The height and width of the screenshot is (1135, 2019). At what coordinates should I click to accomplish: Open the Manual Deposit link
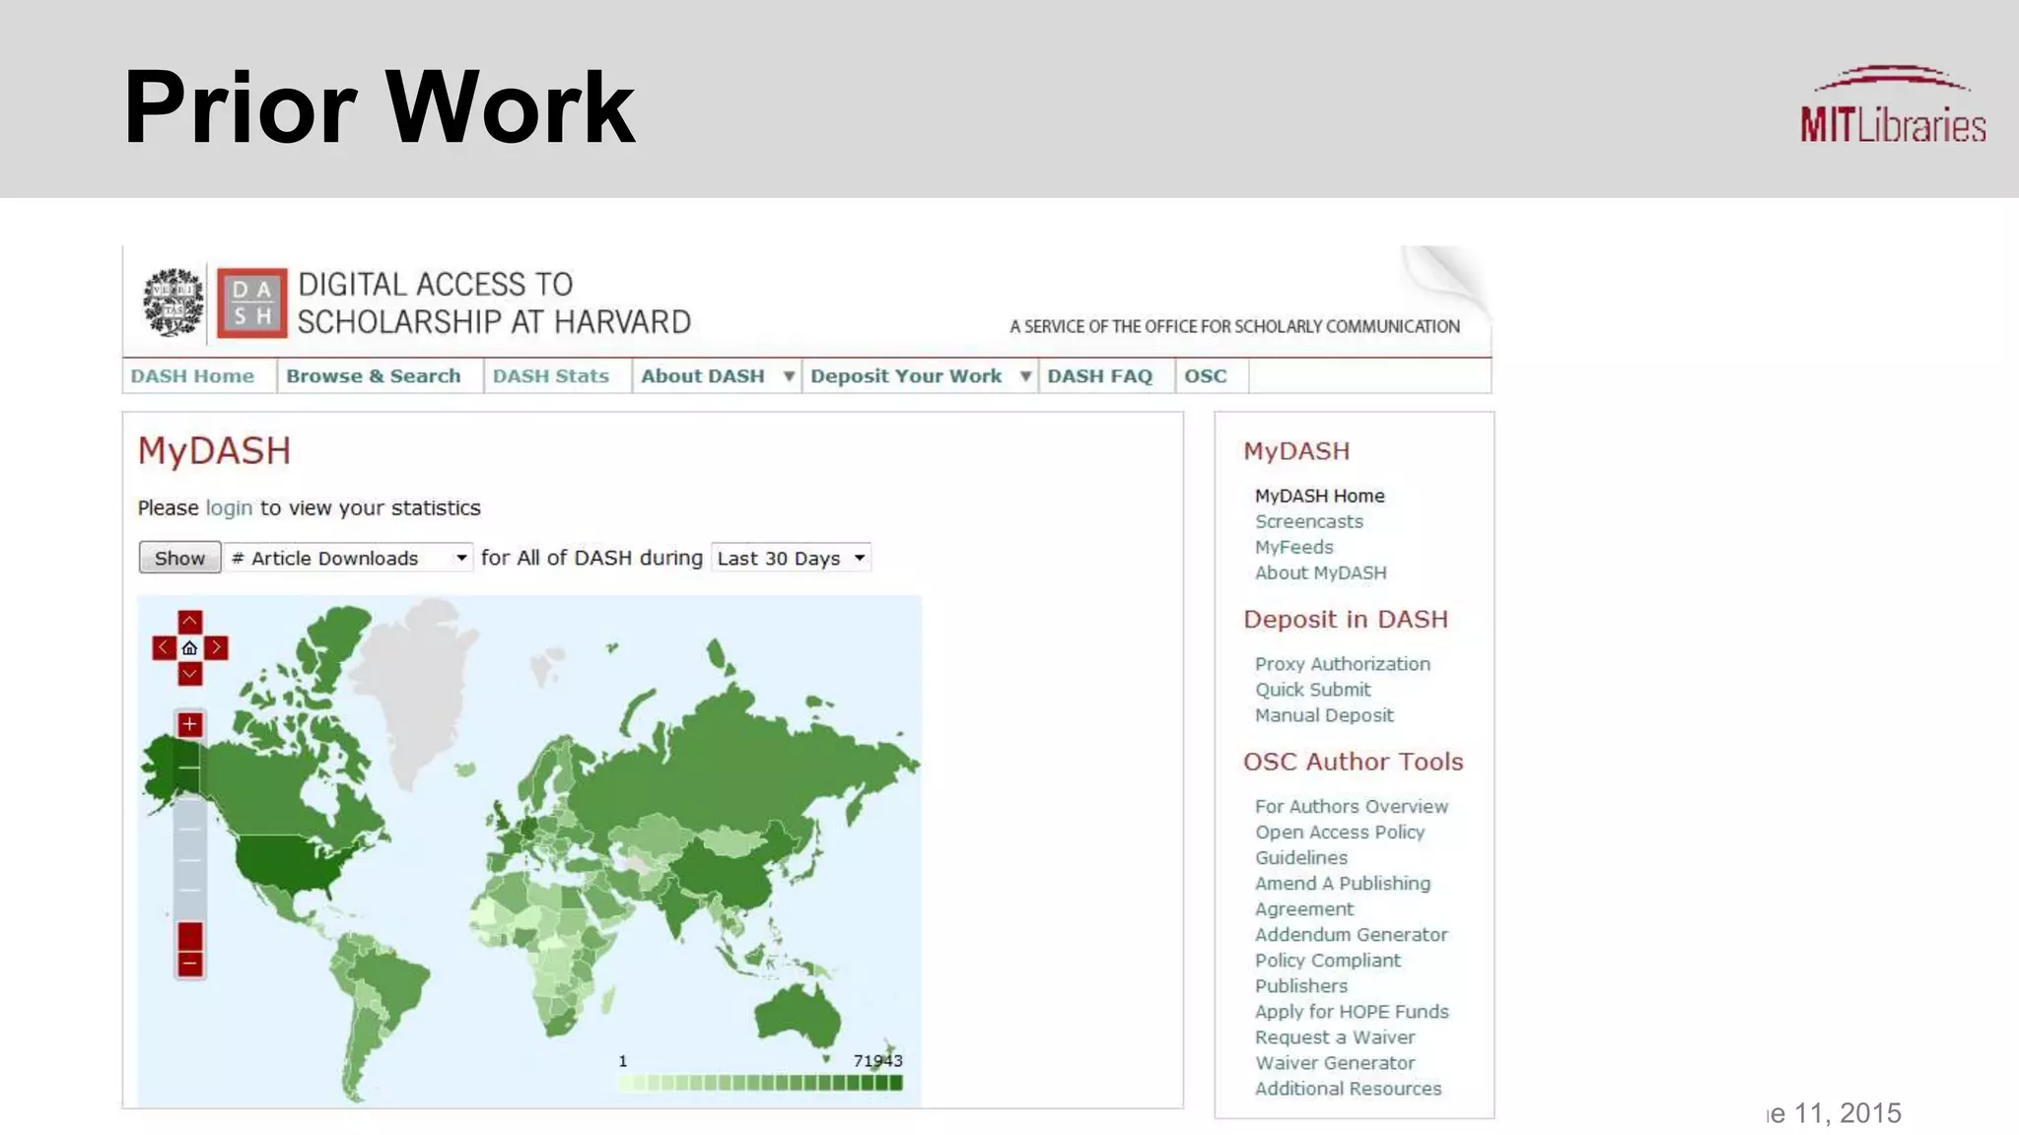pyautogui.click(x=1324, y=715)
